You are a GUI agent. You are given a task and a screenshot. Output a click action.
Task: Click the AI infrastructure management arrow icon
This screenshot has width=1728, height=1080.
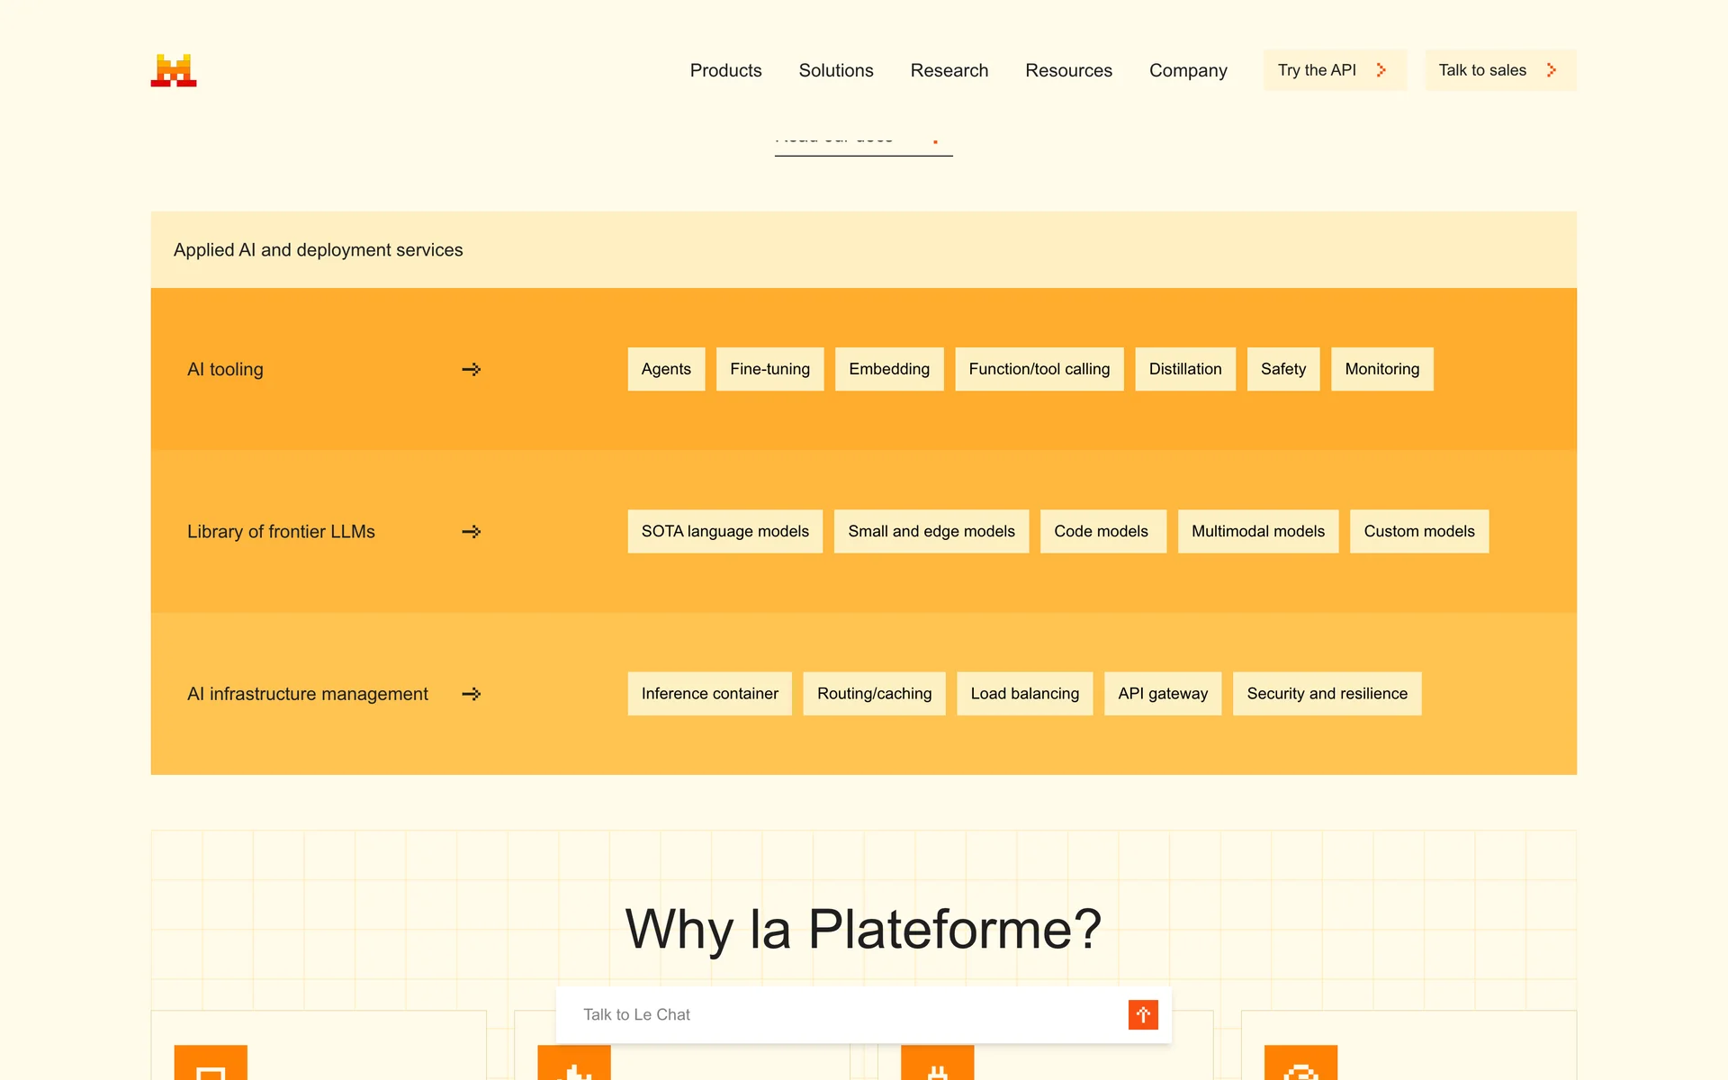click(x=472, y=694)
